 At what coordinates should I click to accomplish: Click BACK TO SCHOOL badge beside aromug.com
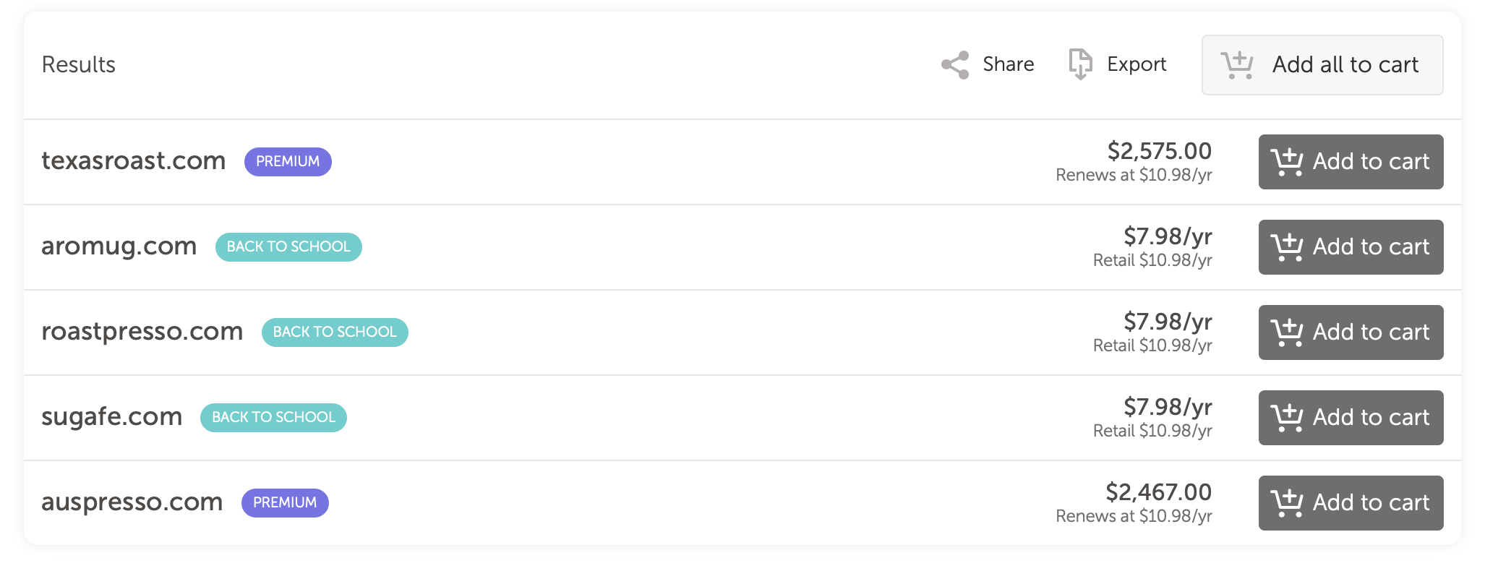pos(288,246)
